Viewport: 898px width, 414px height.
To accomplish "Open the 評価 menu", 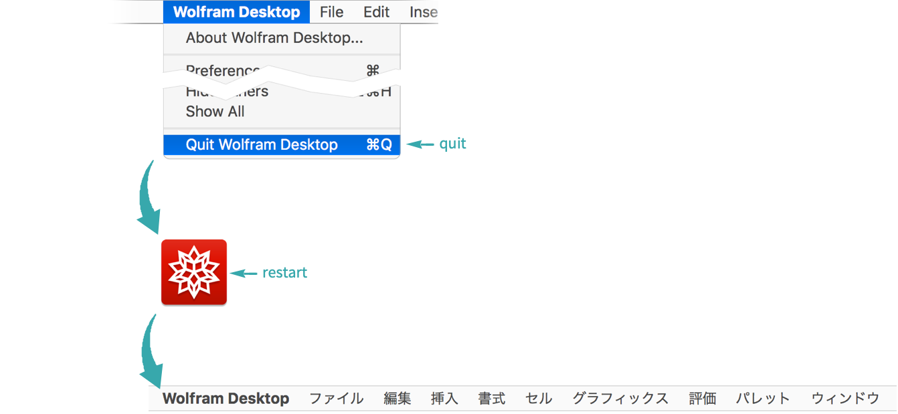I will pos(703,399).
